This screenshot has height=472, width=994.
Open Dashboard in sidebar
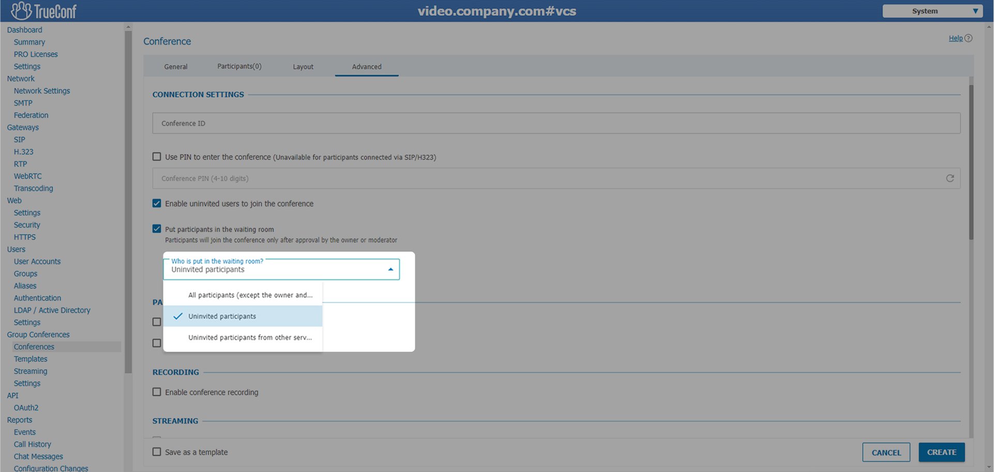[25, 30]
